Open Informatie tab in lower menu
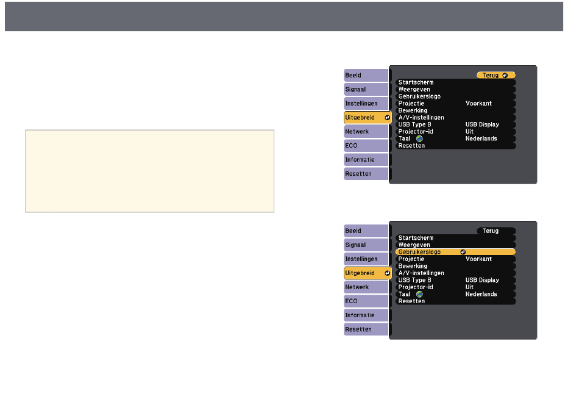The width and height of the screenshot is (579, 402). (366, 315)
